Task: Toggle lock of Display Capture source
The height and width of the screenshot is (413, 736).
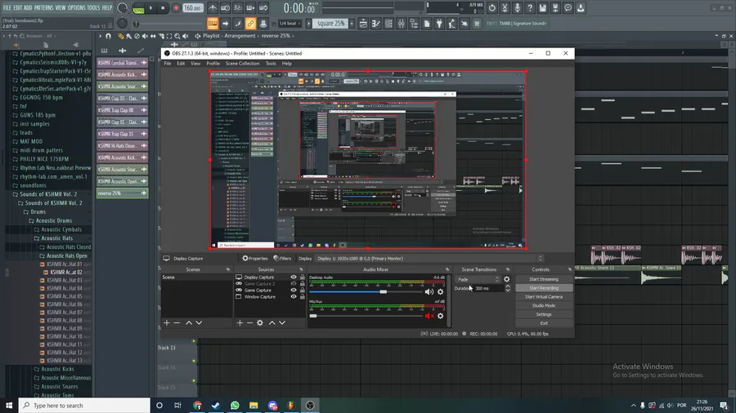Action: coord(303,278)
